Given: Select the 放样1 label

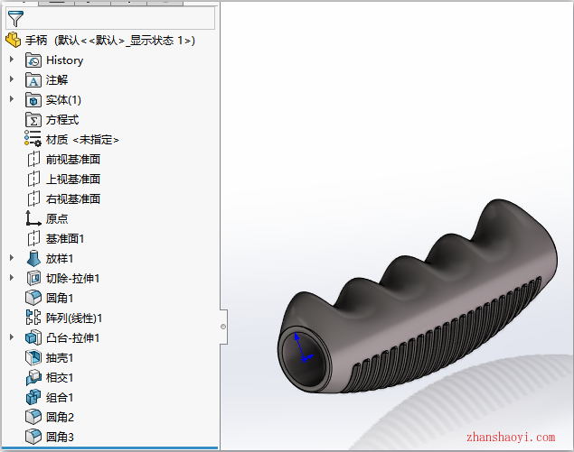Looking at the screenshot, I should (x=60, y=259).
